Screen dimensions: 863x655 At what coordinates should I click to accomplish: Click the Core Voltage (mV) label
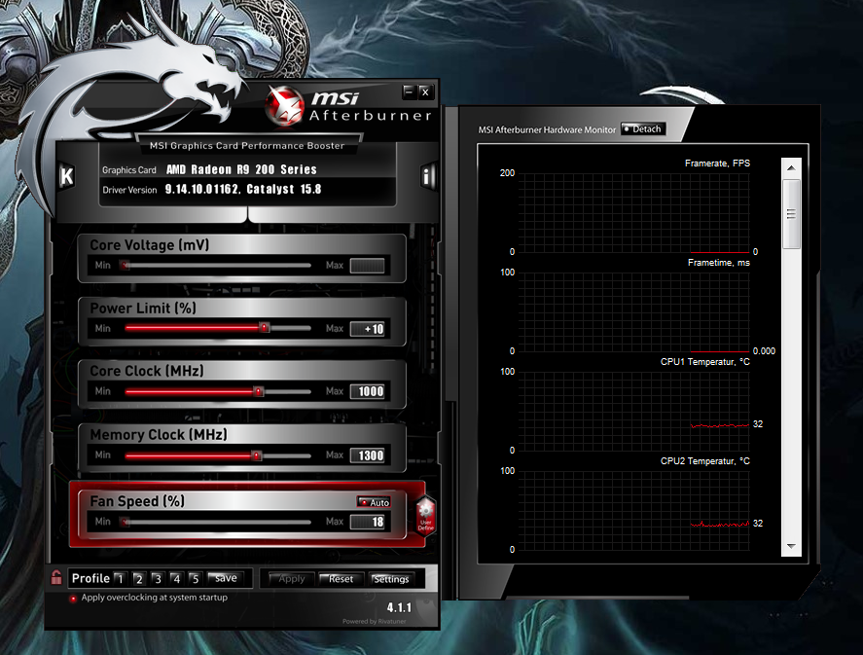(x=149, y=245)
